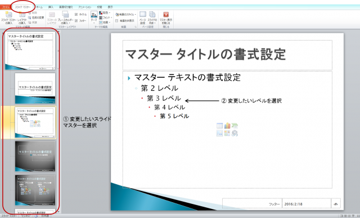Screen dimensions: 360x218
Task: Click Close Master View (マスター表示を閉じる)
Action: point(166,18)
